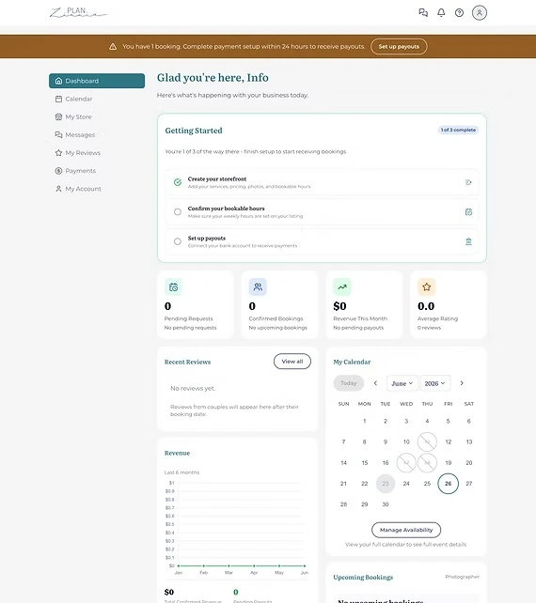Click the calendar clock icon in Confirm bookable hours row

468,212
